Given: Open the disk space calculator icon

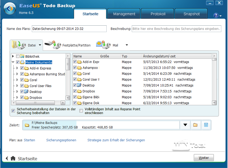Looking at the screenshot, I should pyautogui.click(x=206, y=125).
